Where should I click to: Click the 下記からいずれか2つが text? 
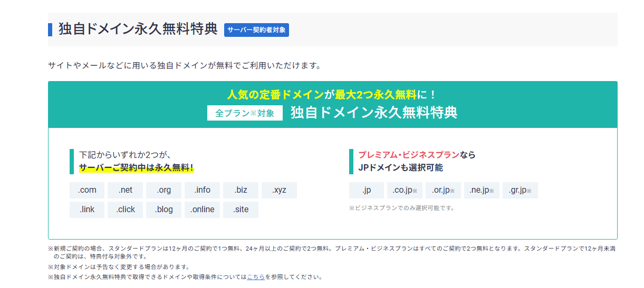125,155
